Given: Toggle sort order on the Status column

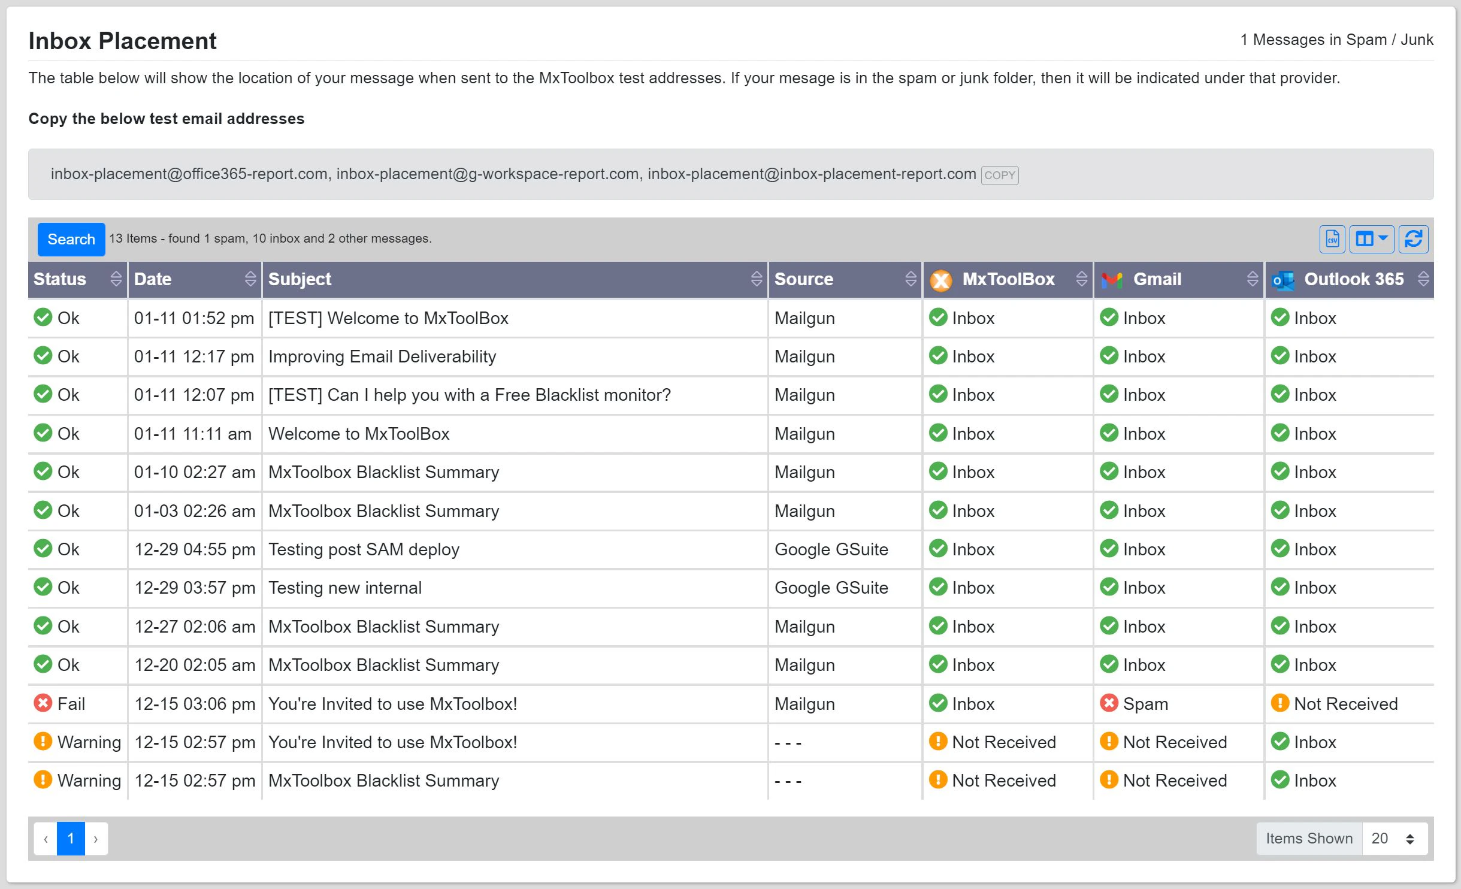Looking at the screenshot, I should [x=115, y=279].
